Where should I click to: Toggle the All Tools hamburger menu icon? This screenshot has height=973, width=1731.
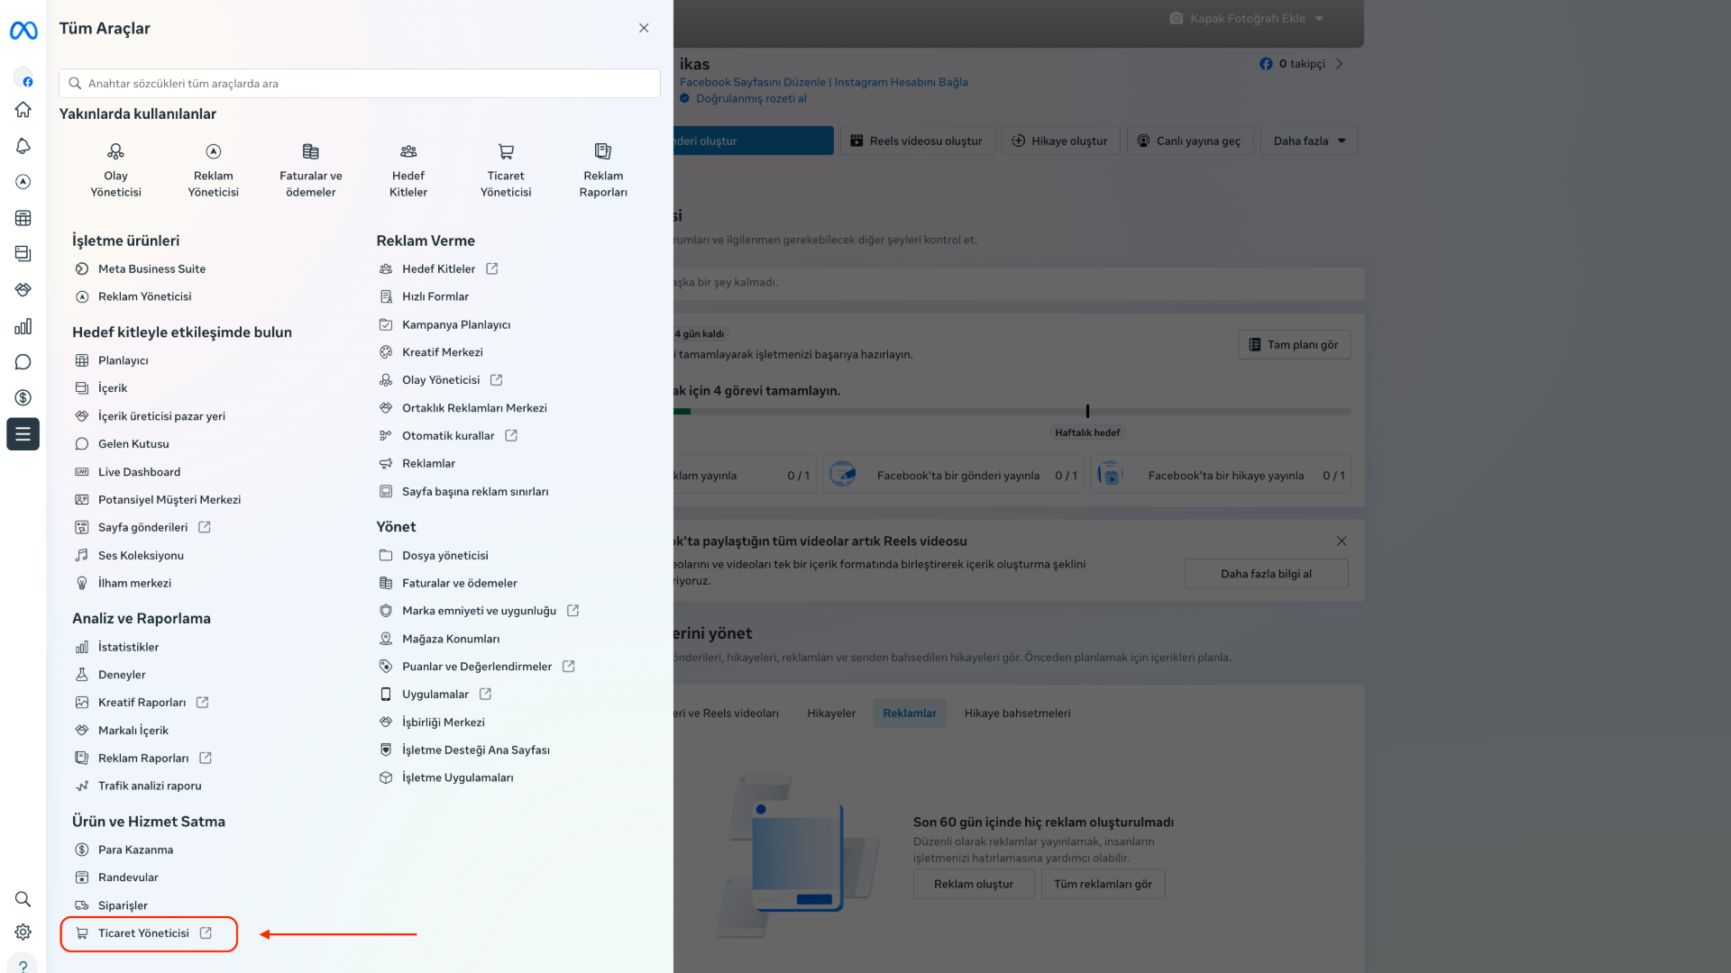pos(23,434)
